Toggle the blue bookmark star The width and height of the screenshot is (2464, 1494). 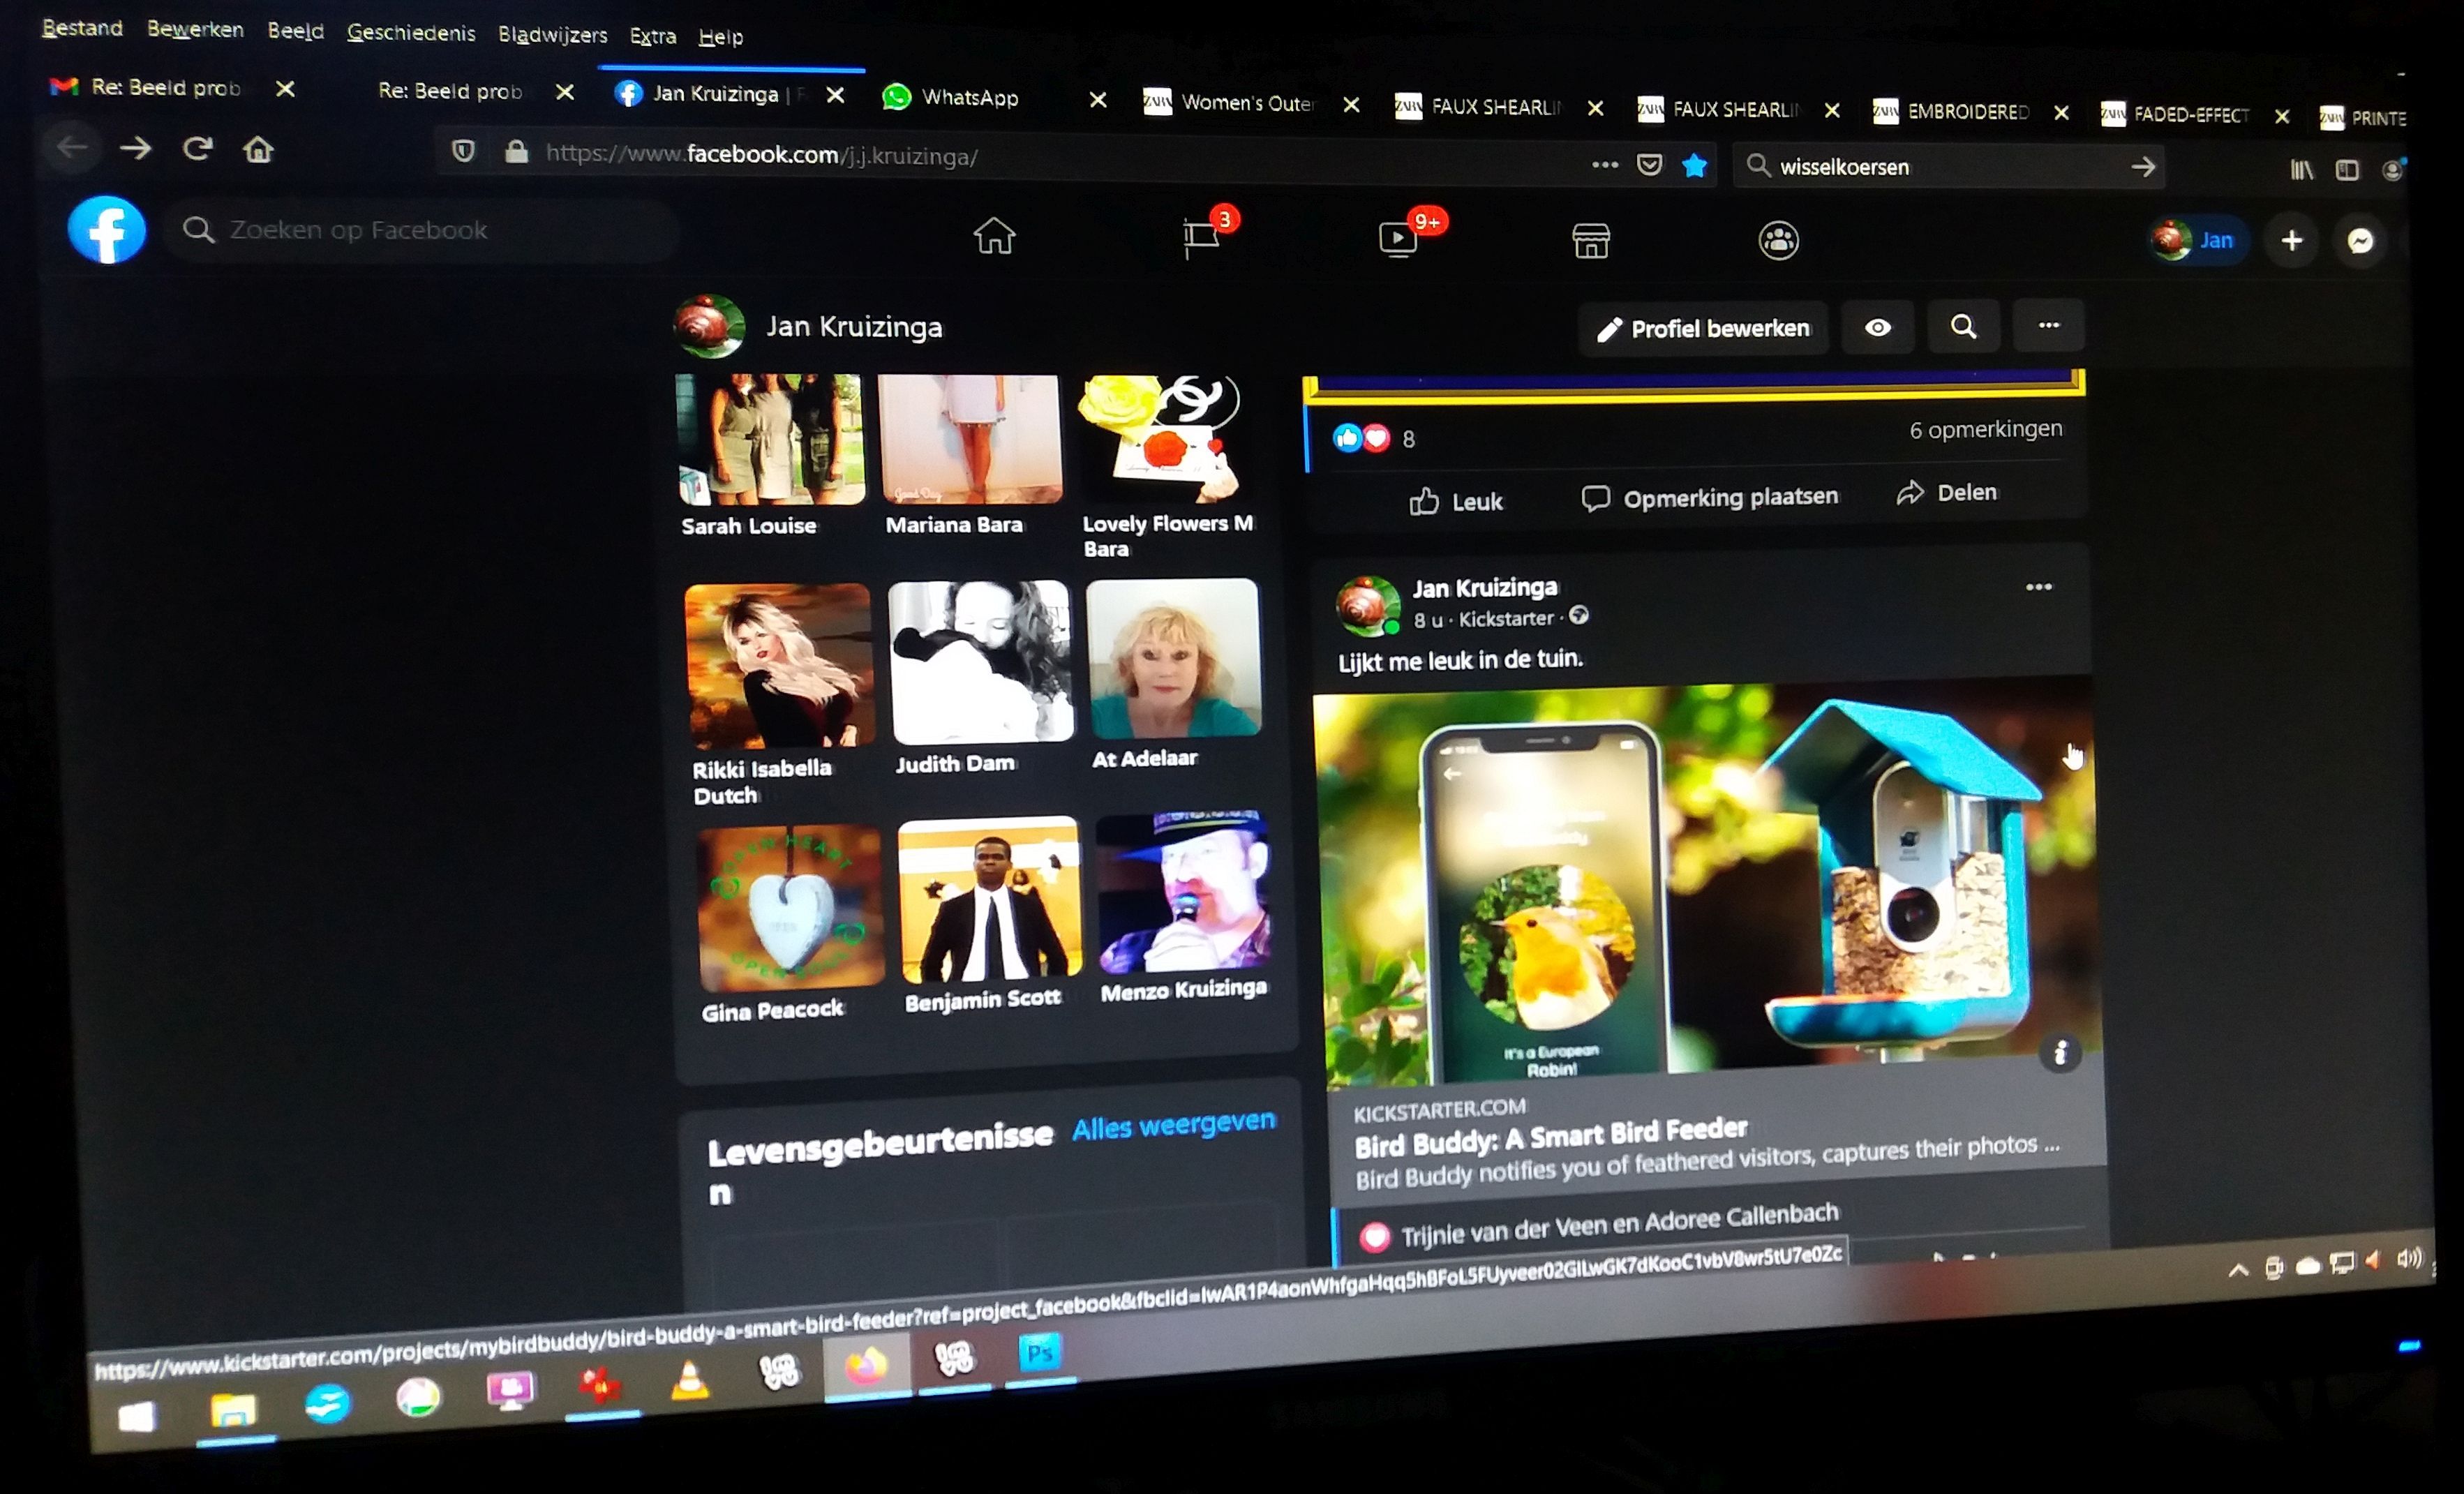1694,166
